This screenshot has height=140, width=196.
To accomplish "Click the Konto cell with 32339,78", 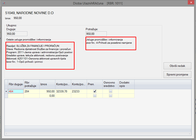I will pyautogui.click(x=63, y=92).
